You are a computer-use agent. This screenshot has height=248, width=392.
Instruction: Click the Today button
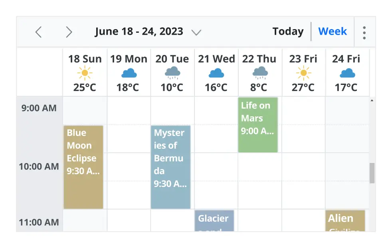point(288,31)
